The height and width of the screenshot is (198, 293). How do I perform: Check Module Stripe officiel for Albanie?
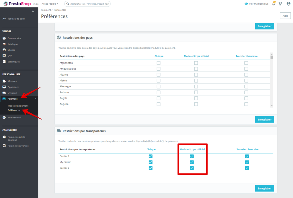[196, 75]
